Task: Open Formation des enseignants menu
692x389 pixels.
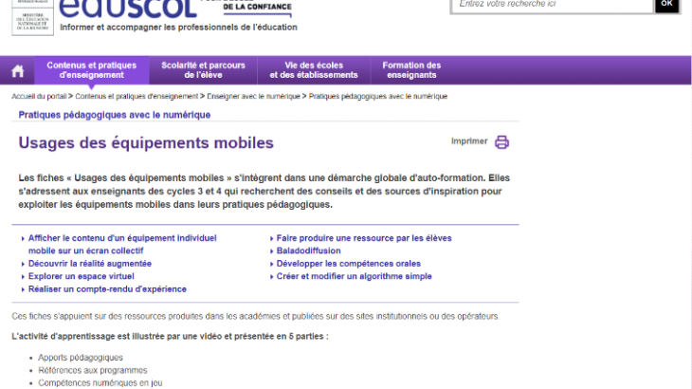Action: coord(411,70)
